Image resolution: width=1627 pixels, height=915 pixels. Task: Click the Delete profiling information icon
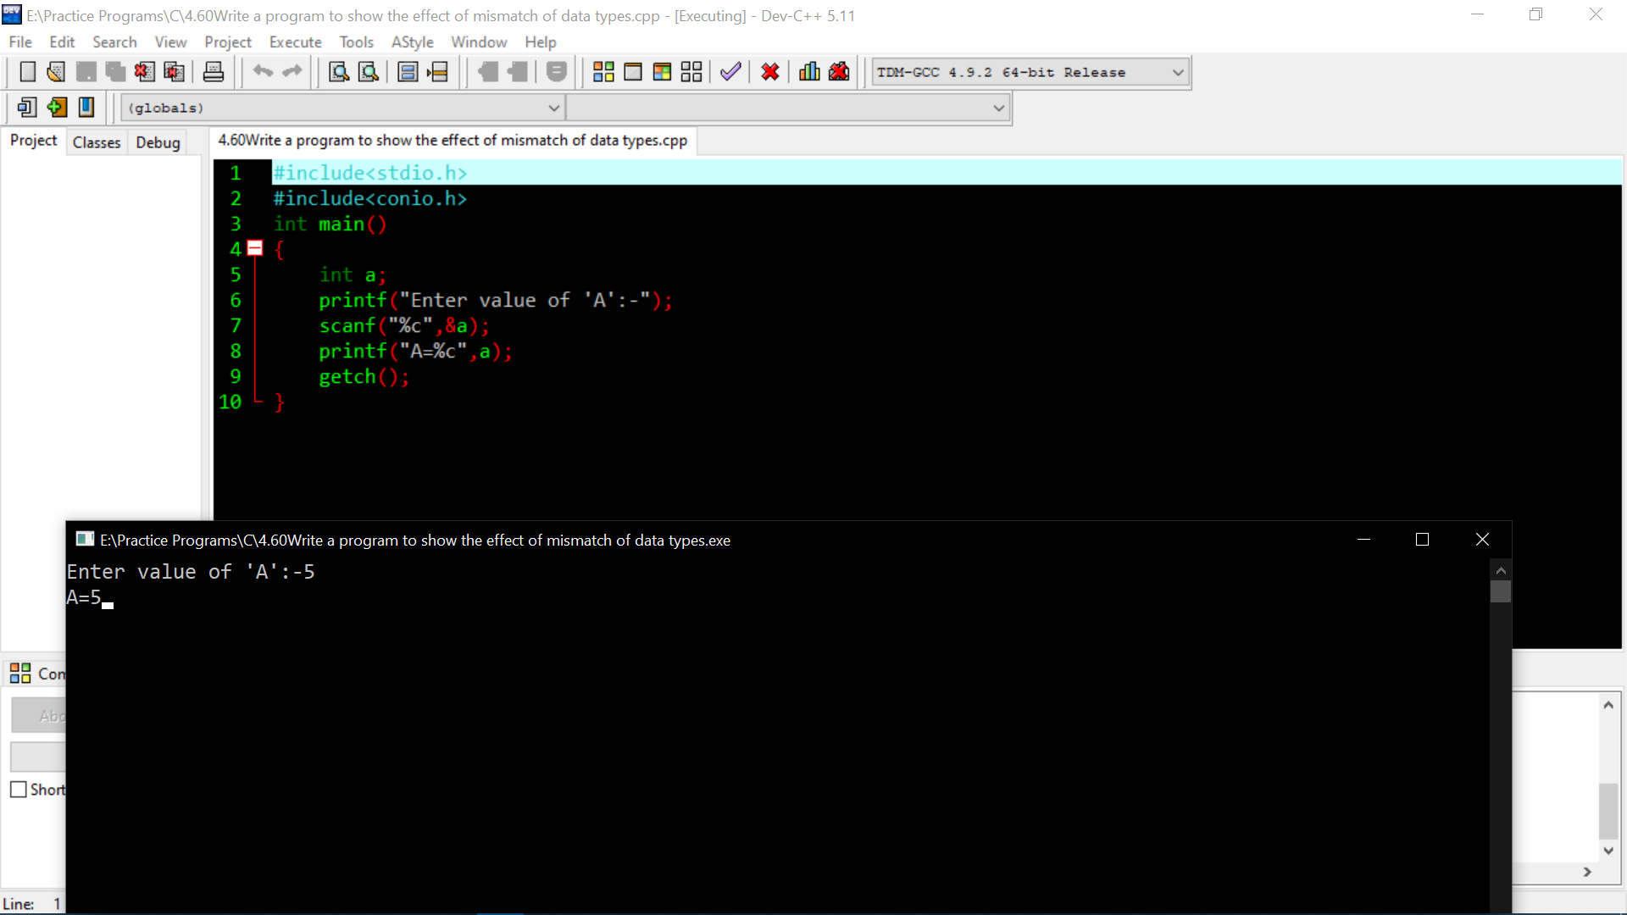point(839,72)
